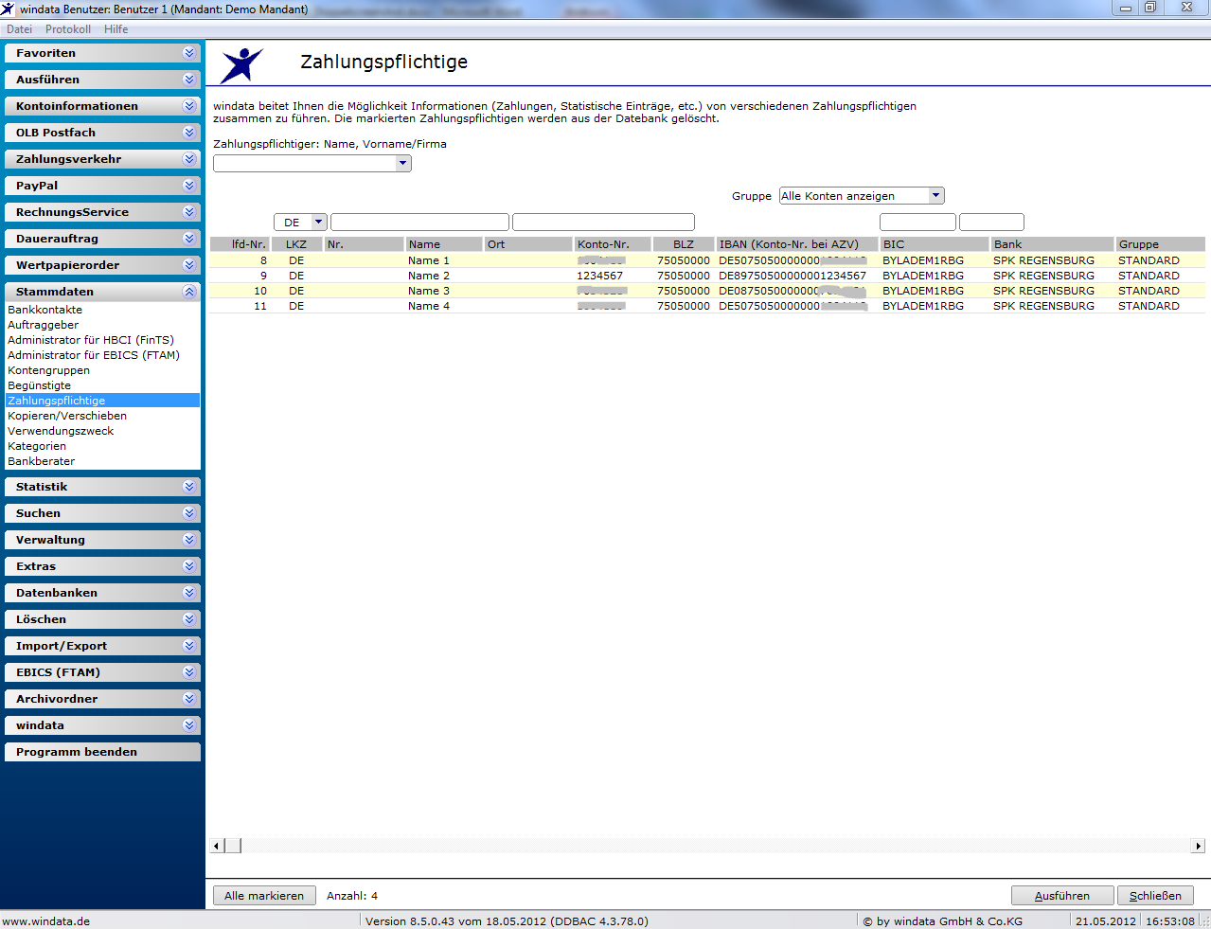Click the name filter field beside the DE dropdown
This screenshot has width=1211, height=929.
[x=419, y=223]
